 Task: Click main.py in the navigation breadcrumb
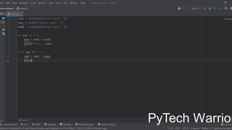pos(22,8)
